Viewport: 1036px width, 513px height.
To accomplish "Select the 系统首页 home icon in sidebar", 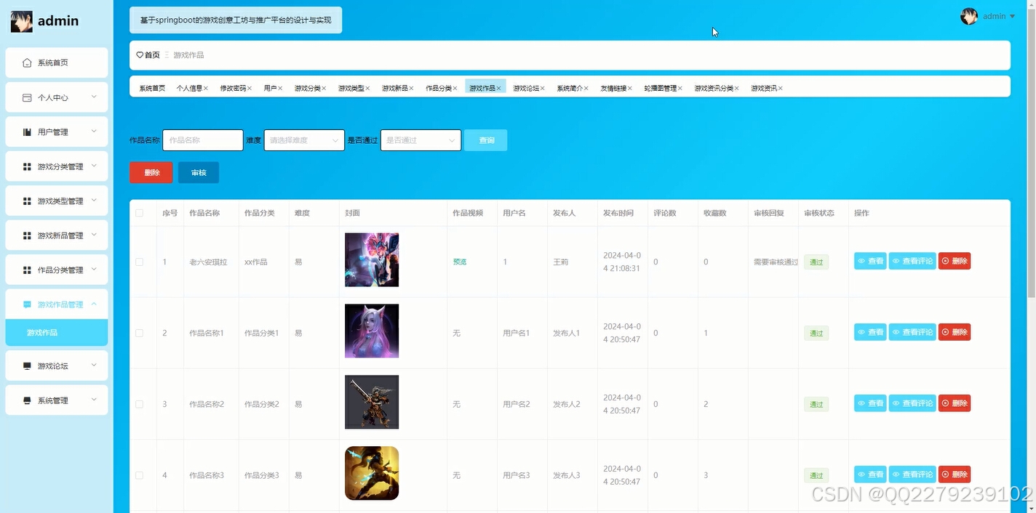I will click(27, 62).
